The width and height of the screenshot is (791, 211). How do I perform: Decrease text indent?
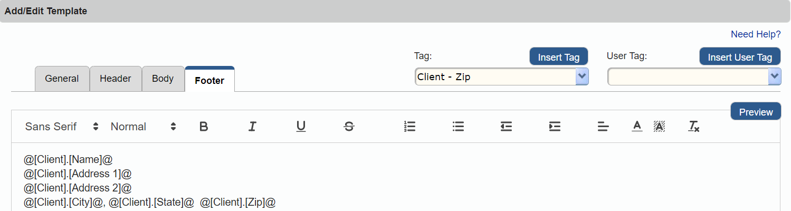coord(506,127)
